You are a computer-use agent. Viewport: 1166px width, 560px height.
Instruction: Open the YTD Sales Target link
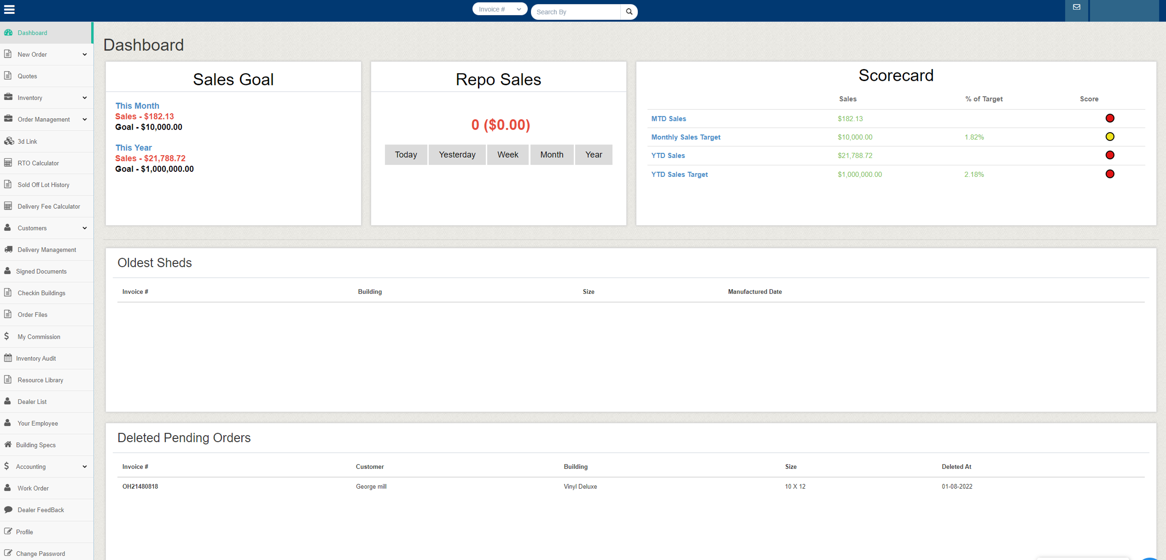(679, 175)
